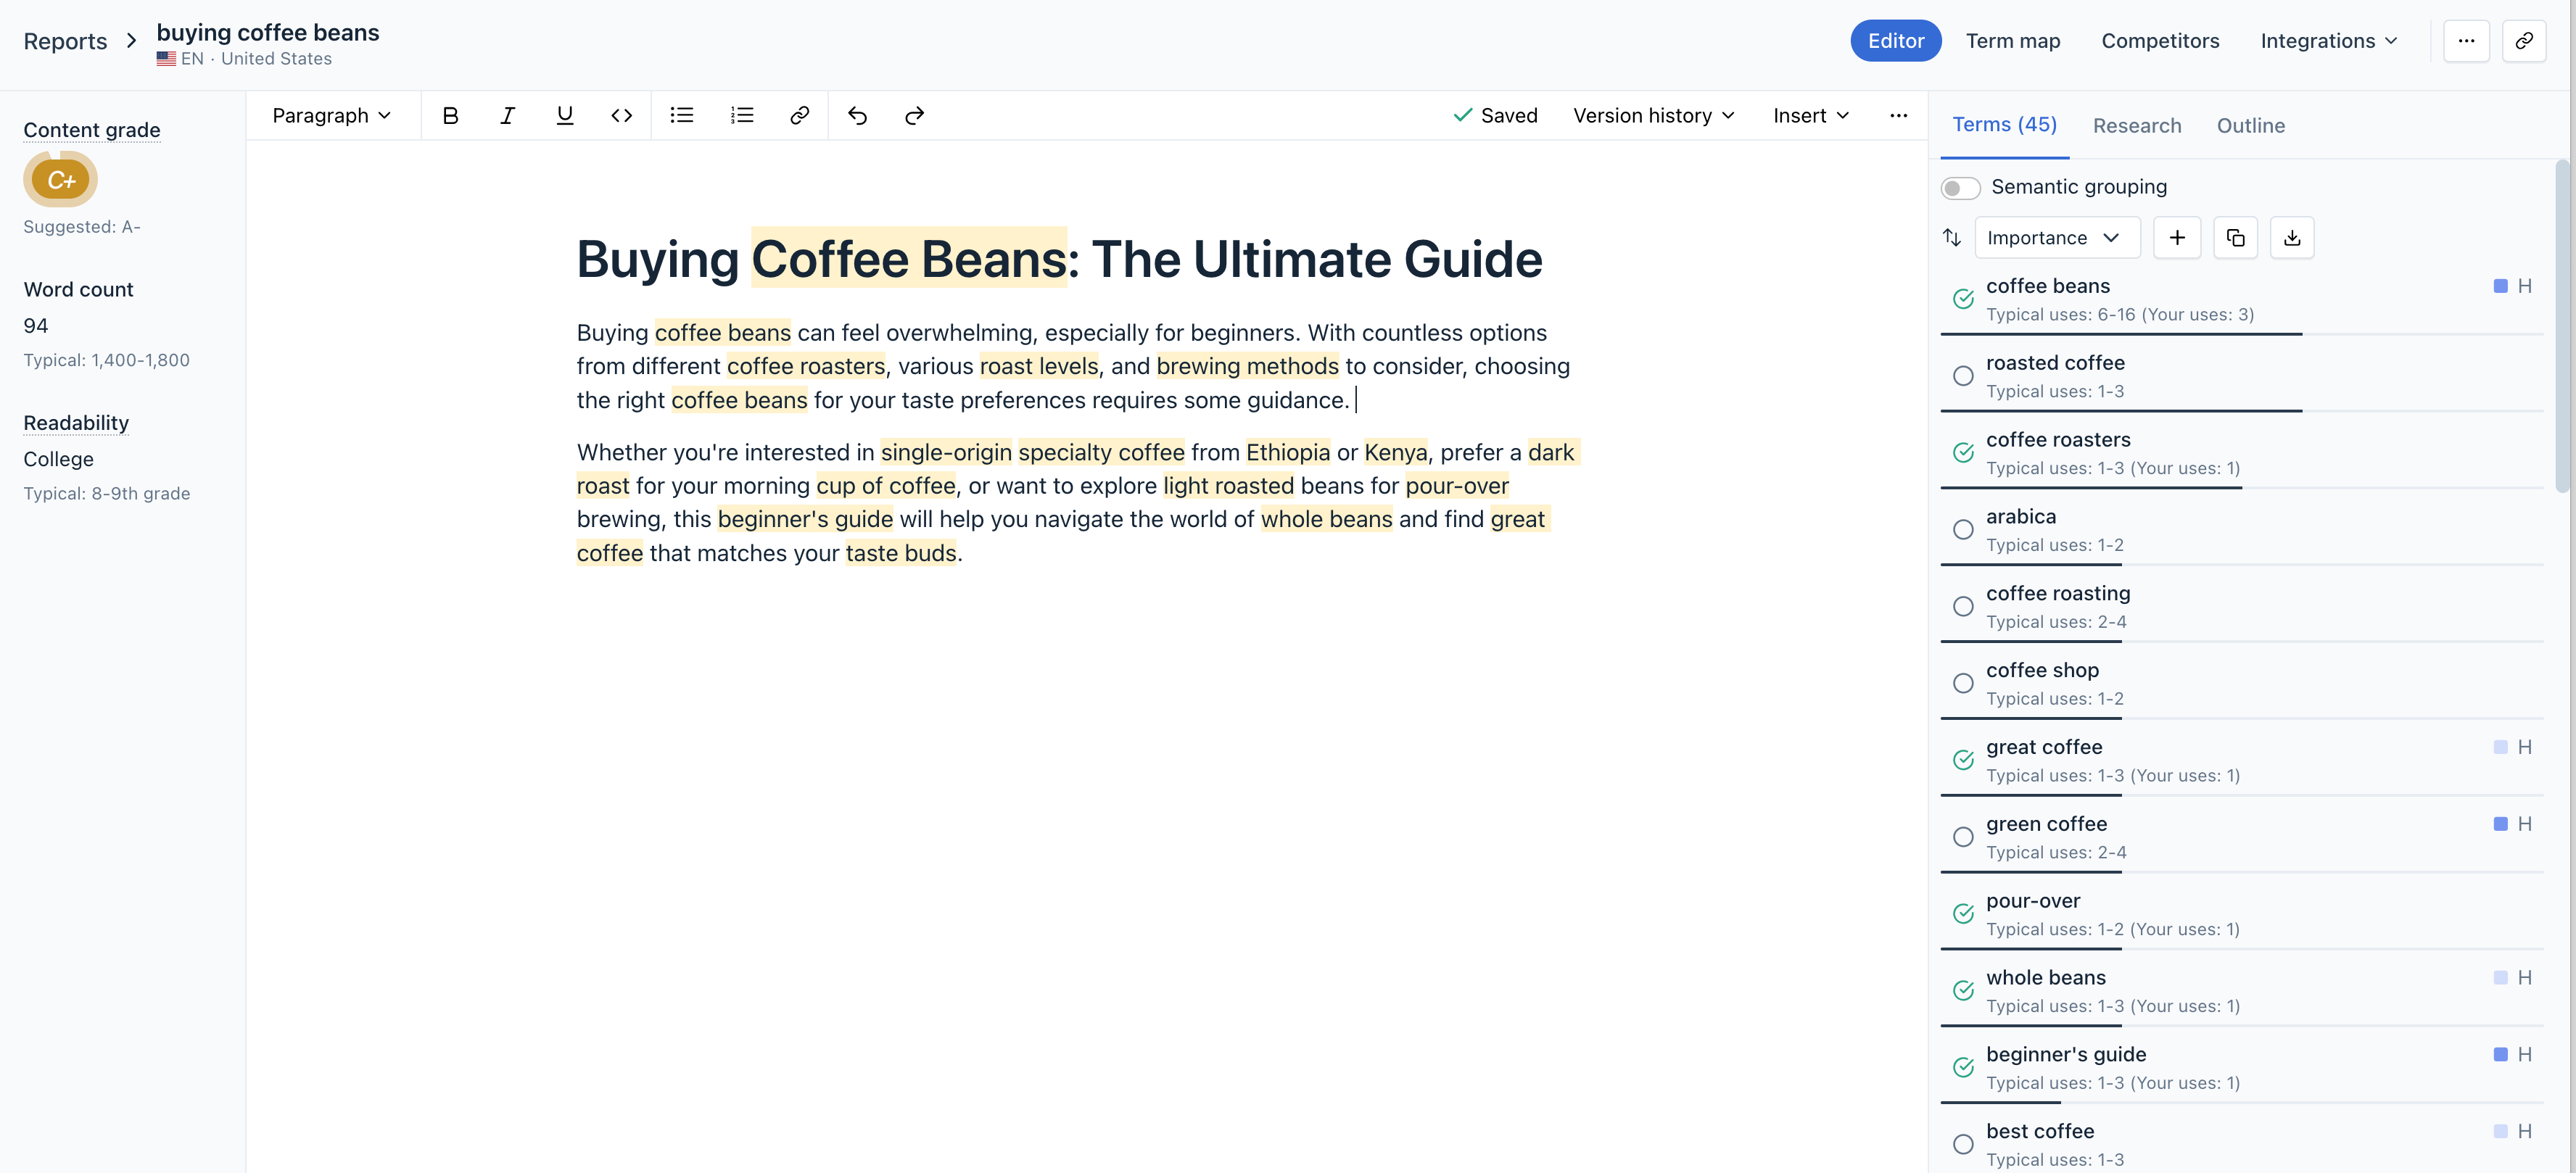Mark roasted coffee term circle
Viewport: 2576px width, 1173px height.
(1963, 376)
